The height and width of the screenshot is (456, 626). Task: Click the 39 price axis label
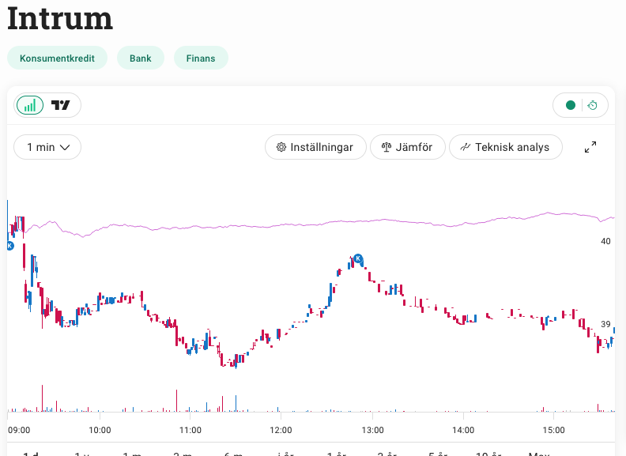[x=605, y=324]
